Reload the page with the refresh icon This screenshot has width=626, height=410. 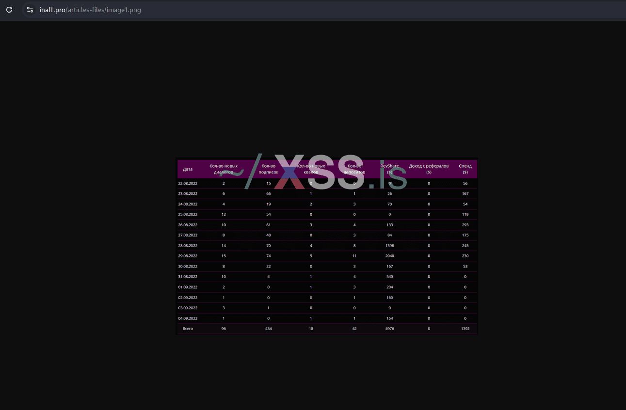pos(9,10)
